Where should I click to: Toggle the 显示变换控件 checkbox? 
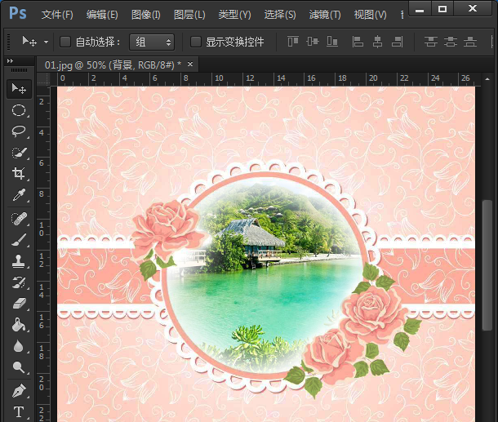pos(195,42)
